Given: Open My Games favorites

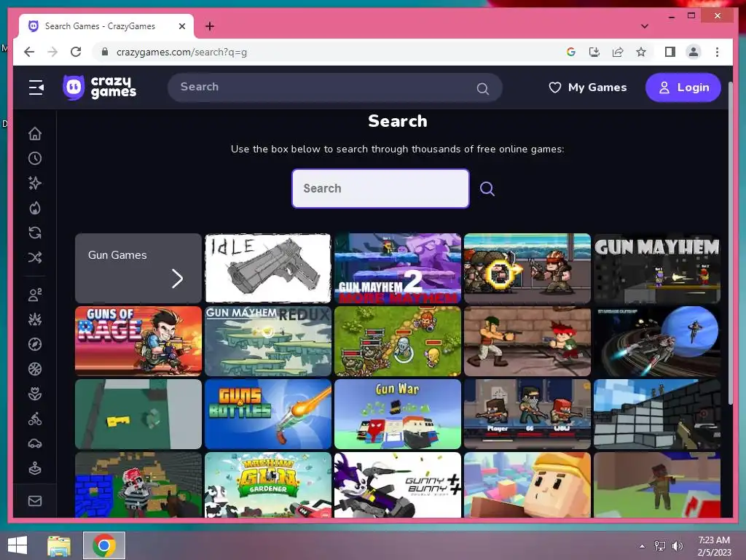Looking at the screenshot, I should click(588, 87).
